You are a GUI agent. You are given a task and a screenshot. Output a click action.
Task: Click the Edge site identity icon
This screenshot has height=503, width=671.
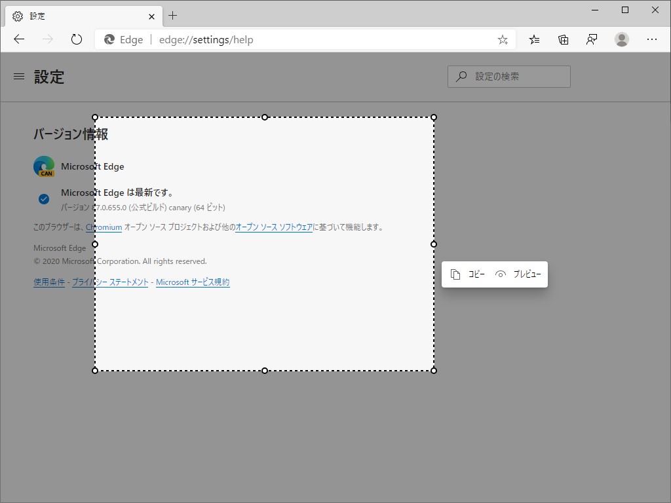pyautogui.click(x=109, y=39)
